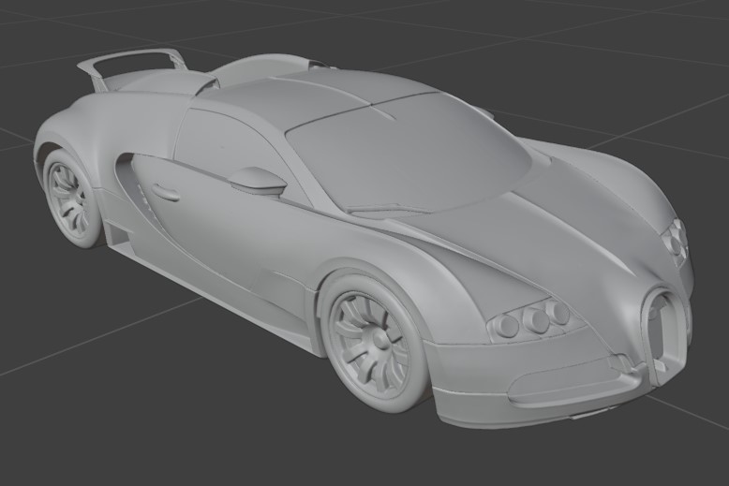729x486 pixels.
Task: Select the car's rear wheel rim
Action: 69,199
